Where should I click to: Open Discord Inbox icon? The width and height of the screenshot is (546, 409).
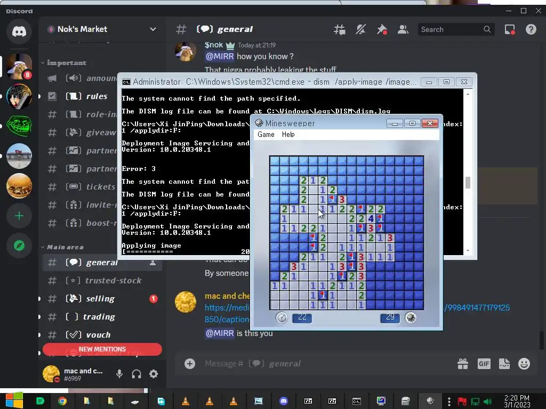[x=510, y=30]
